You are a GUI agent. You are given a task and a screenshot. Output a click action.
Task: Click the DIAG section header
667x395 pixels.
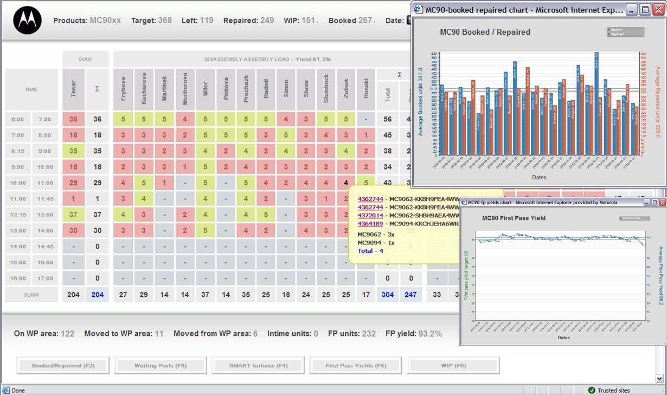[x=86, y=59]
